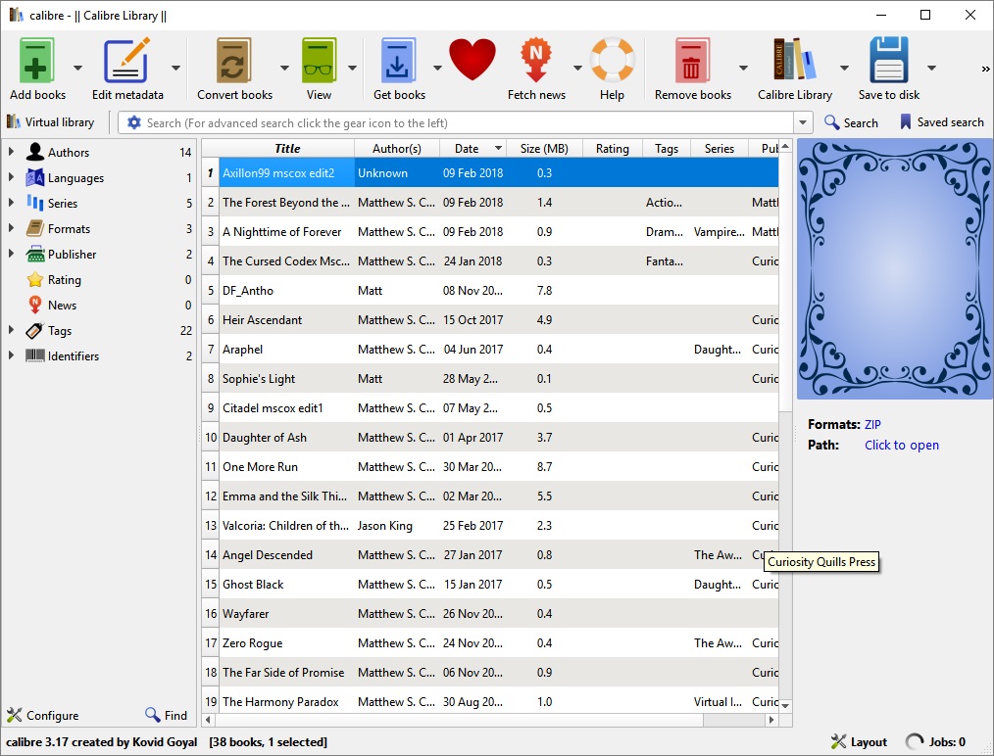994x756 pixels.
Task: Click the vertical scrollbar down arrow
Action: click(x=785, y=705)
